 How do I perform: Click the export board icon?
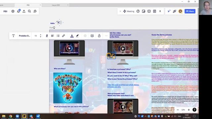tap(24, 11)
